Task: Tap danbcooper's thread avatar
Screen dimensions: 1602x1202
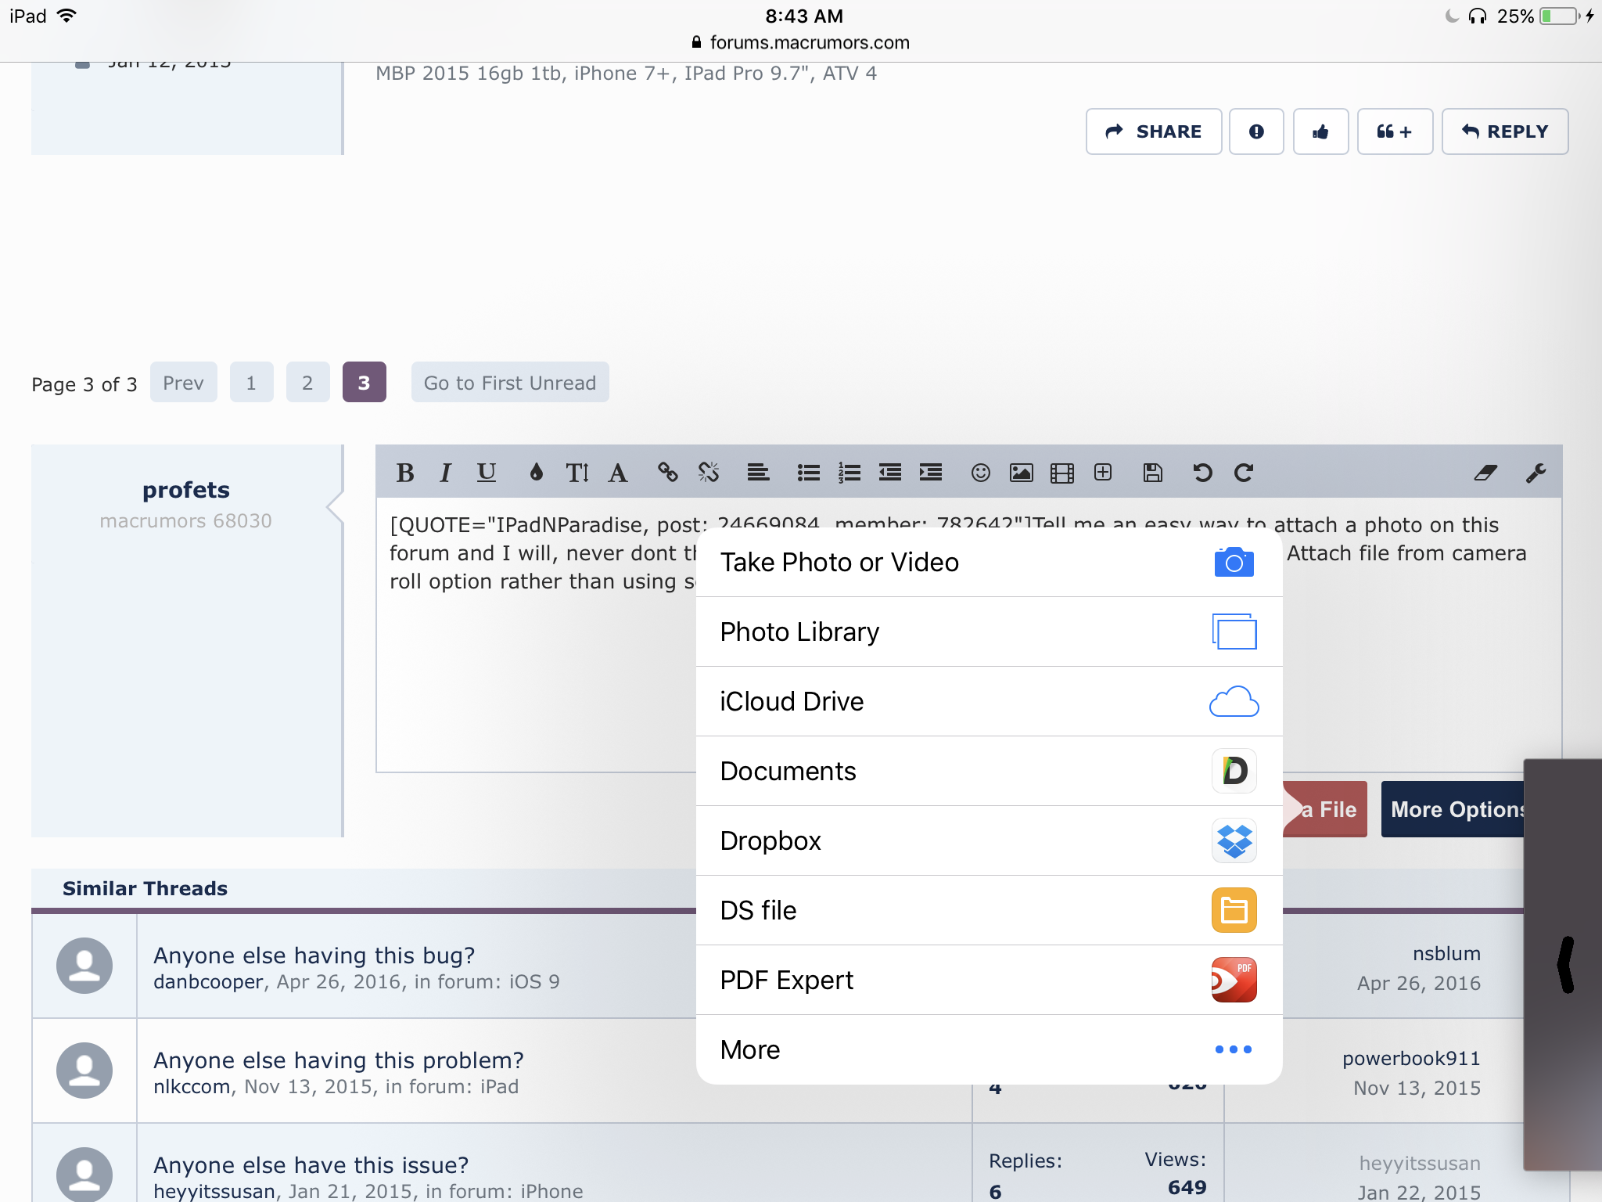Action: coord(84,966)
